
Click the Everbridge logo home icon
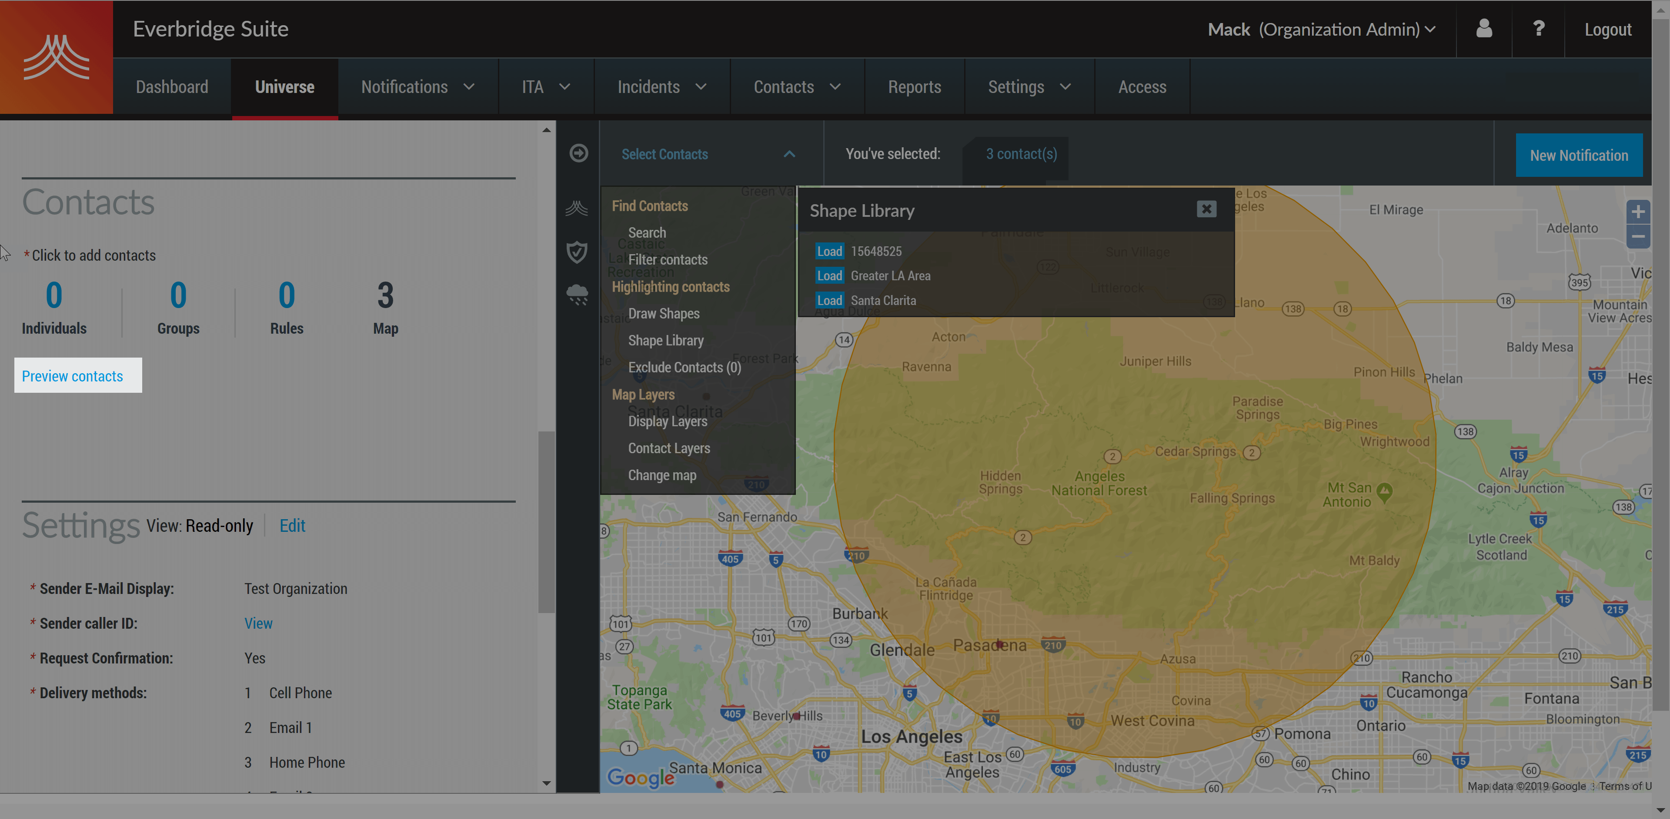pos(57,57)
